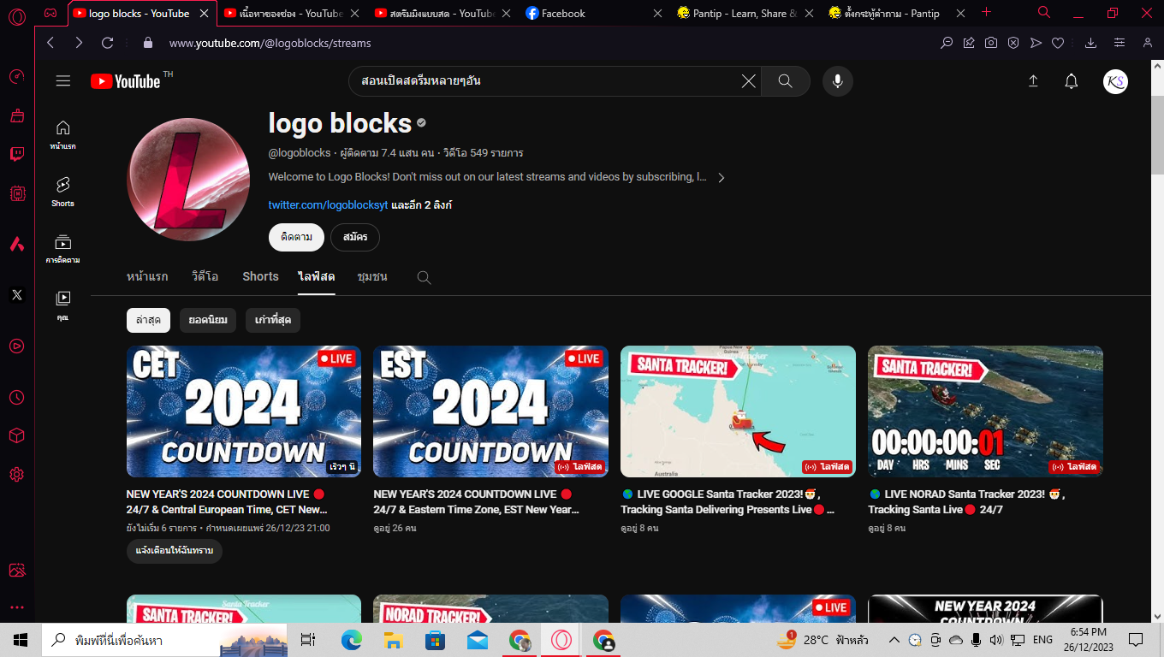The image size is (1164, 657).
Task: Click the แจ้งเตือนให้ฉันทราบ notify button
Action: click(175, 551)
